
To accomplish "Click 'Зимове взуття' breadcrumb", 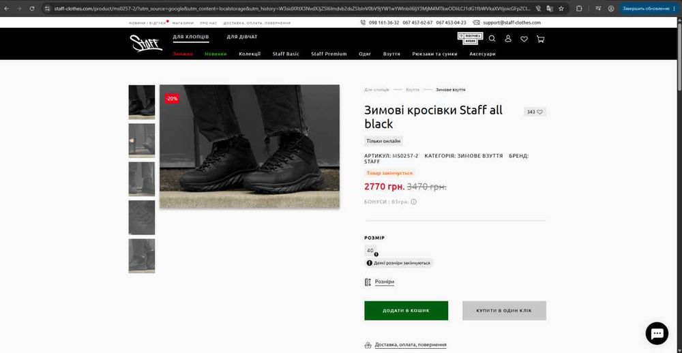I will pos(451,89).
